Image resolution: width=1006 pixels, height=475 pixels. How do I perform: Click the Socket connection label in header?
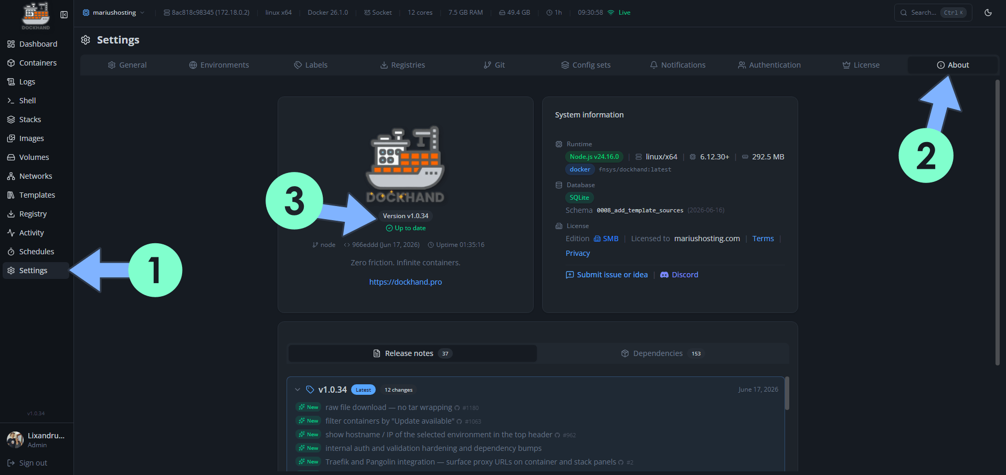pyautogui.click(x=378, y=13)
